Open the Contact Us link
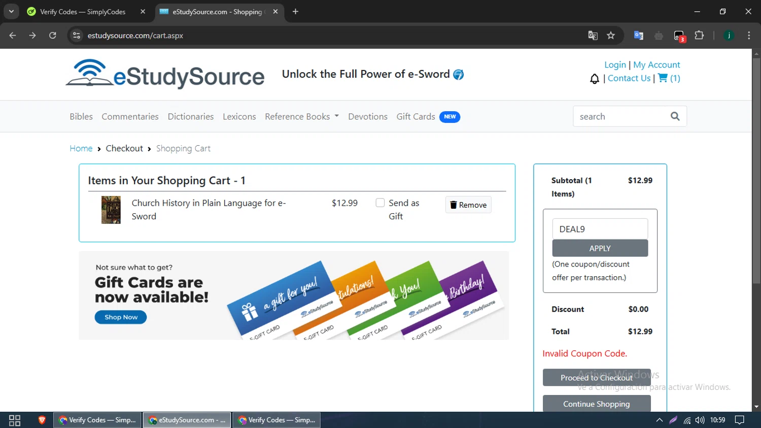This screenshot has height=428, width=761. coord(629,78)
